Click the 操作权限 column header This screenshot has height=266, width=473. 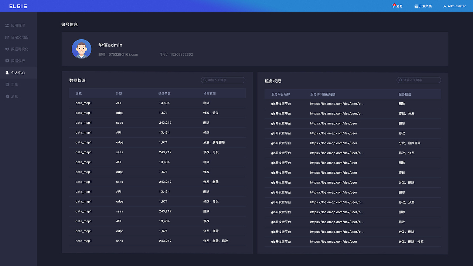pyautogui.click(x=210, y=93)
